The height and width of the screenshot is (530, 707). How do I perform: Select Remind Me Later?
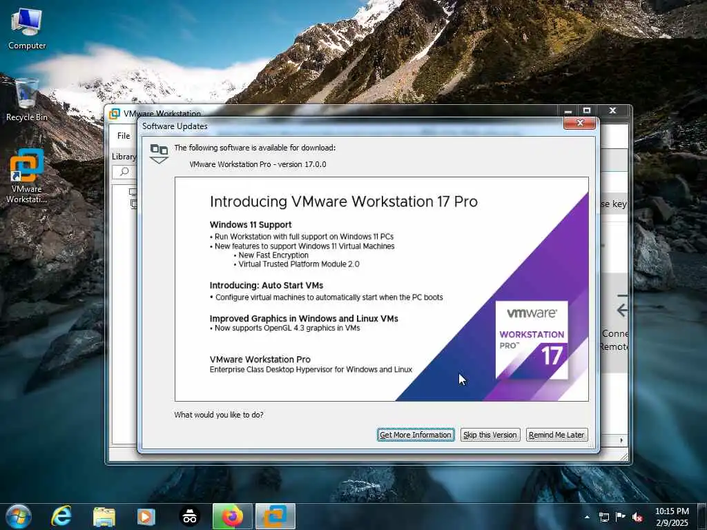(x=557, y=435)
